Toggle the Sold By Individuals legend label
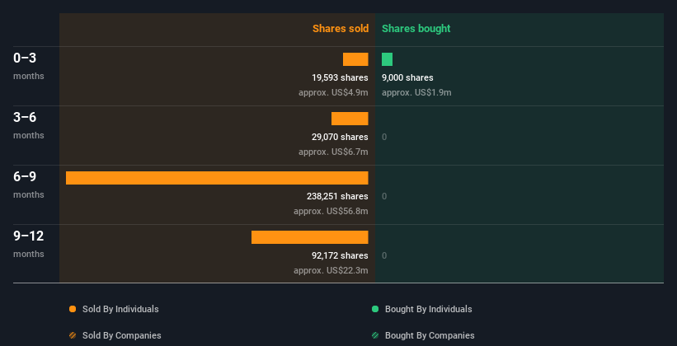Image resolution: width=677 pixels, height=346 pixels. click(x=120, y=309)
